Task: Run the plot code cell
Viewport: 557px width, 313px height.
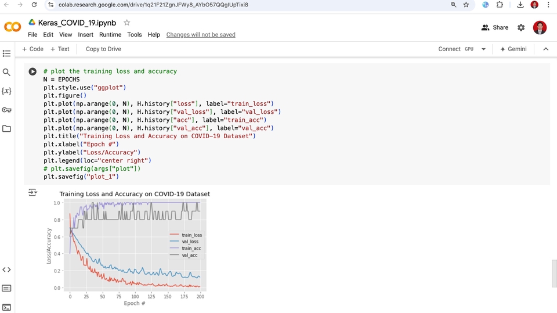Action: click(x=33, y=71)
